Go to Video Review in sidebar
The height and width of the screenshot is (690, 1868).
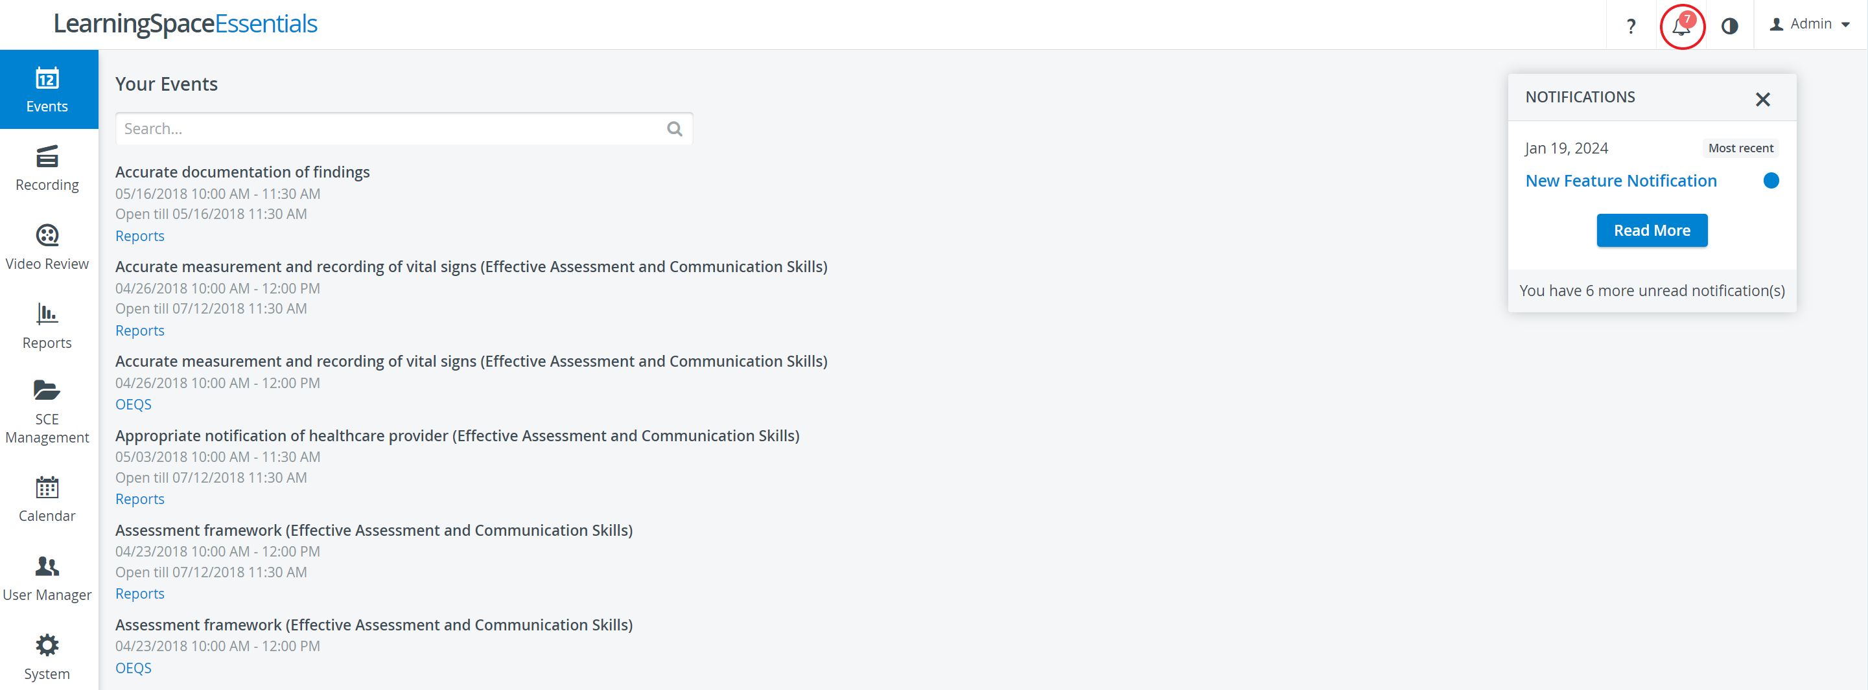click(47, 247)
